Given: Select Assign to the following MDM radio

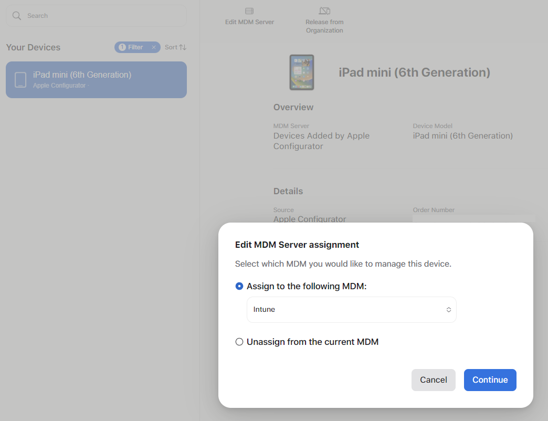Looking at the screenshot, I should click(x=239, y=286).
